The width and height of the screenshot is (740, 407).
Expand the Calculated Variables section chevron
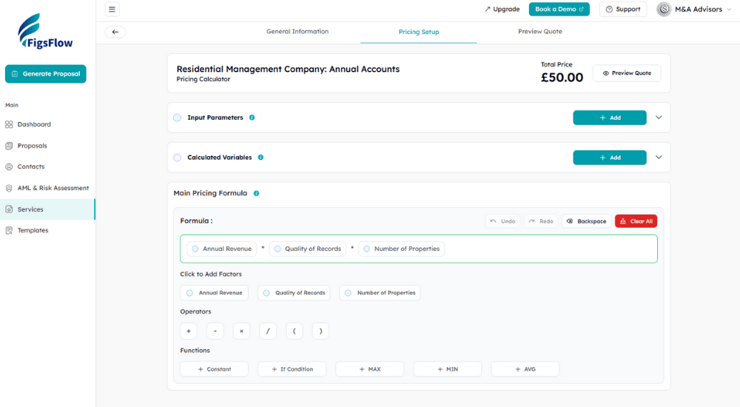(x=659, y=157)
